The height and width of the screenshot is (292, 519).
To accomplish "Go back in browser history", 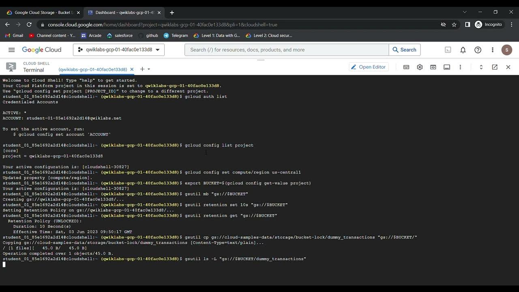I will click(7, 25).
